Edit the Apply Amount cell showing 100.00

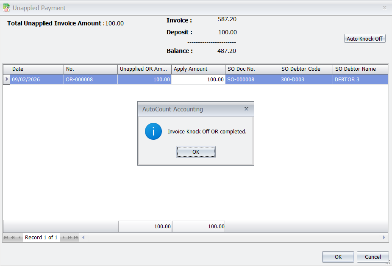tap(198, 80)
